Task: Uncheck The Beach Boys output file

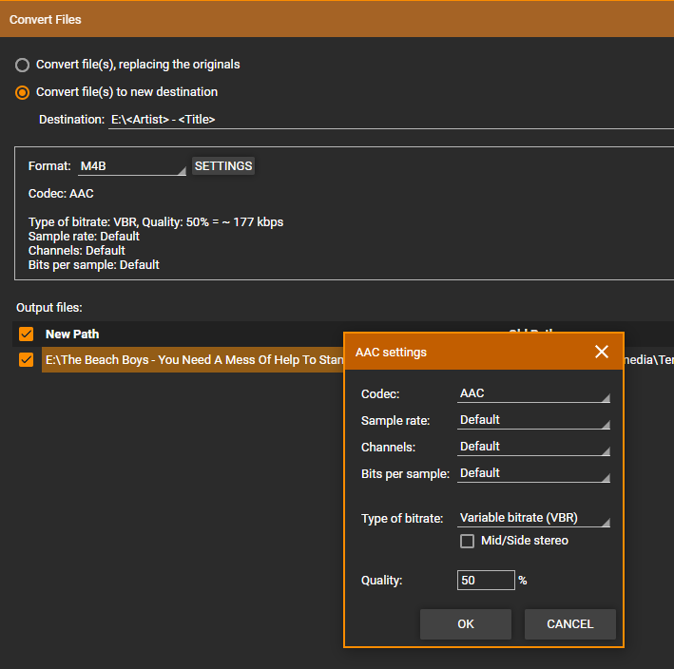Action: click(x=27, y=360)
